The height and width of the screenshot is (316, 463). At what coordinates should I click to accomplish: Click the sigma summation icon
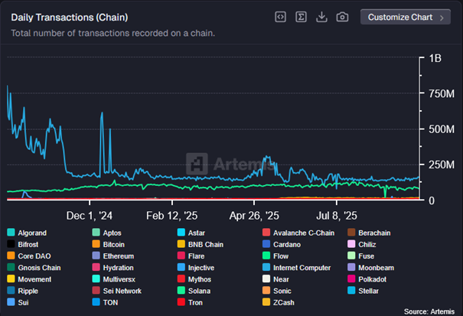pyautogui.click(x=301, y=17)
